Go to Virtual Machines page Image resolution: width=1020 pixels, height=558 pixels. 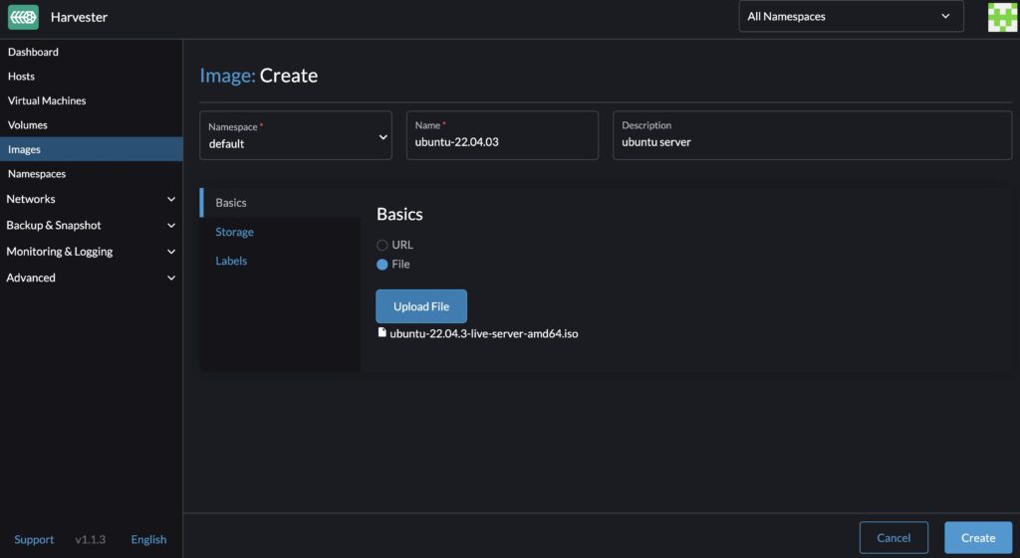[x=47, y=100]
